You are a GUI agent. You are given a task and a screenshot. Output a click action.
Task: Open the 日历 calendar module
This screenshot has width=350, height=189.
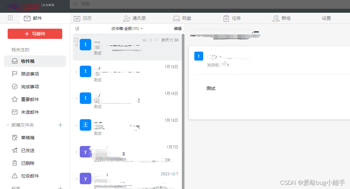tap(86, 18)
